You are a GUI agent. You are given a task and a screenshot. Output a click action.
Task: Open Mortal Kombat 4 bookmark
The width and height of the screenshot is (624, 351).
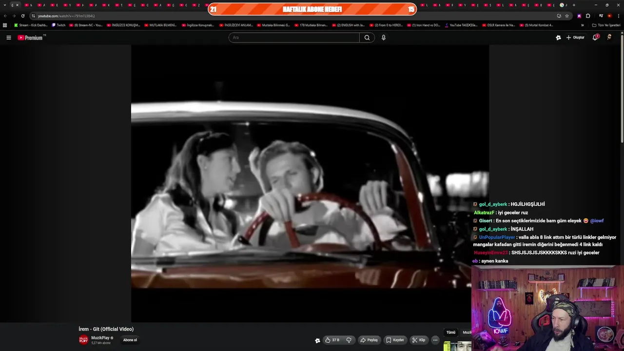click(536, 25)
